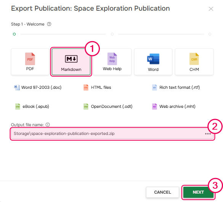Screen dimensions: 223x202
Task: Click the first step progress indicator
Action: pos(14,34)
